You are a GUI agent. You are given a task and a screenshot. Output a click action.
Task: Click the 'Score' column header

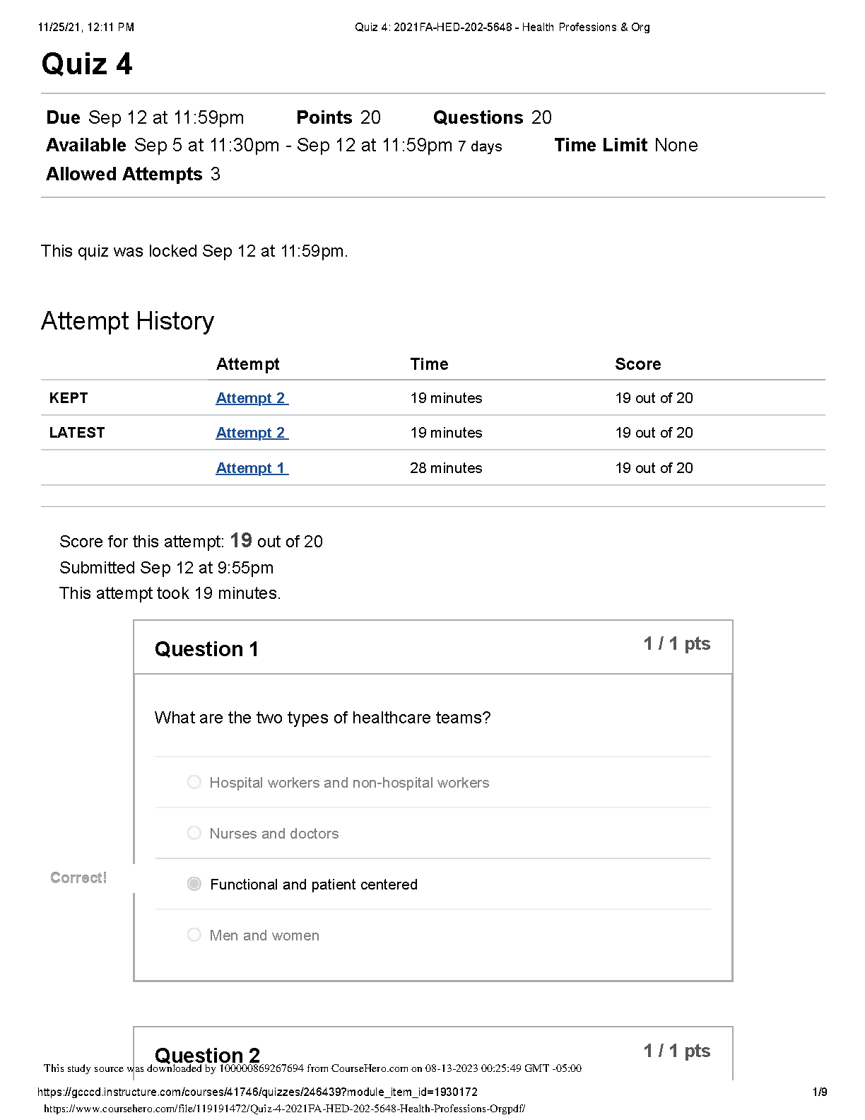(x=637, y=364)
